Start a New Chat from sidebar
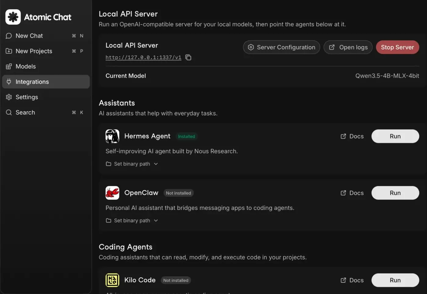The image size is (427, 294). pos(46,36)
